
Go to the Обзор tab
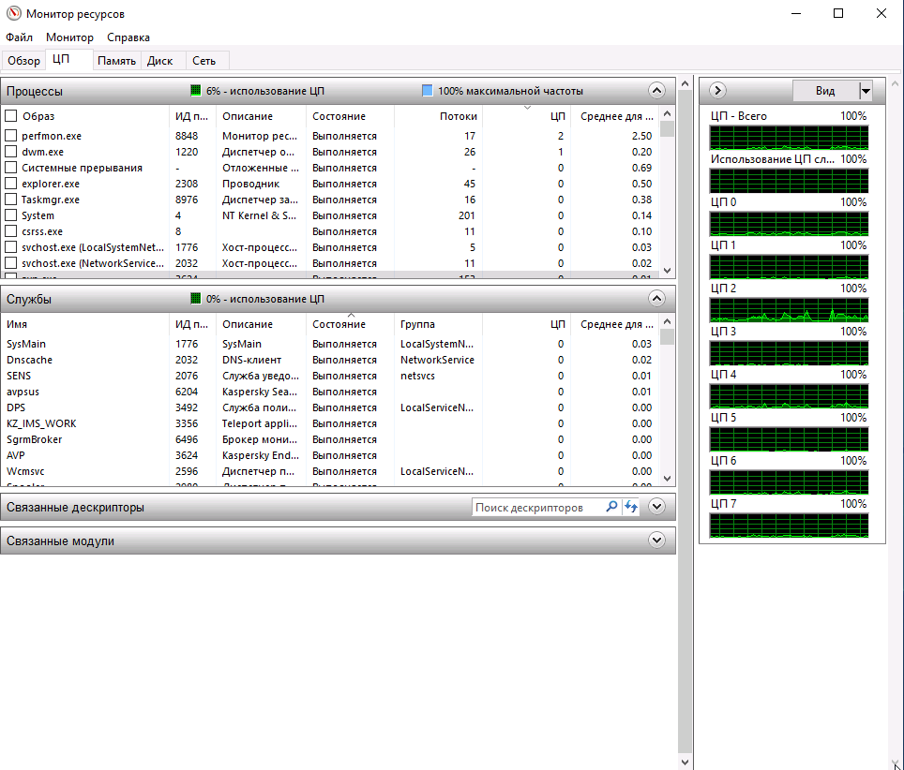(x=23, y=61)
